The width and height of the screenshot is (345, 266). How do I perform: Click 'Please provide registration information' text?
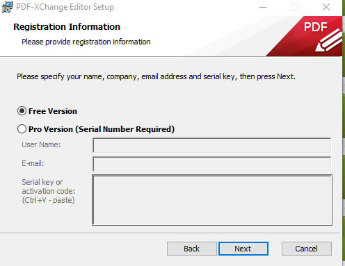pyautogui.click(x=86, y=42)
